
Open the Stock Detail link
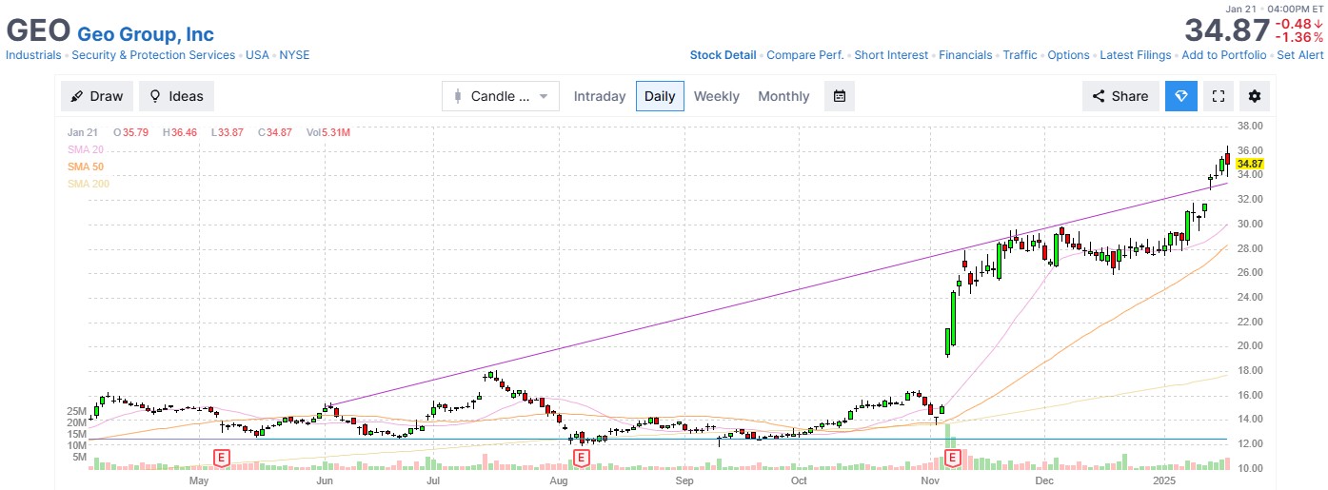(x=723, y=55)
